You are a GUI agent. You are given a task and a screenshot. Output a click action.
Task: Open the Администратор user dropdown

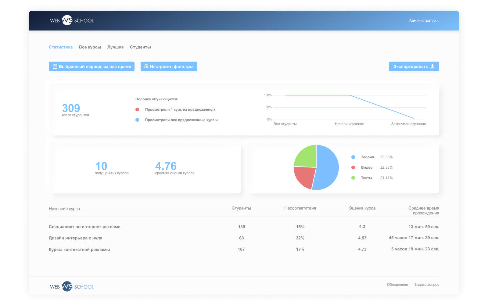pyautogui.click(x=424, y=21)
